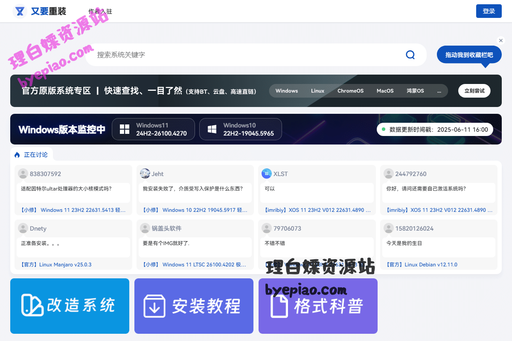The image size is (512, 341).
Task: Click the 拖动我到收藏栏吧 bubble button
Action: (x=469, y=55)
